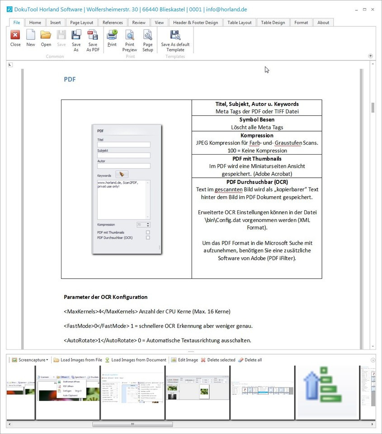Click the round icon right of image toolbar

pos(373,360)
